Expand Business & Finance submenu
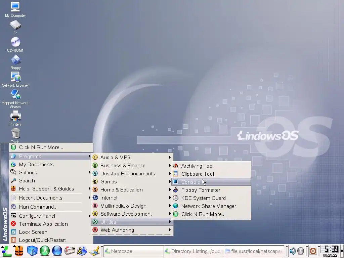 click(132, 166)
